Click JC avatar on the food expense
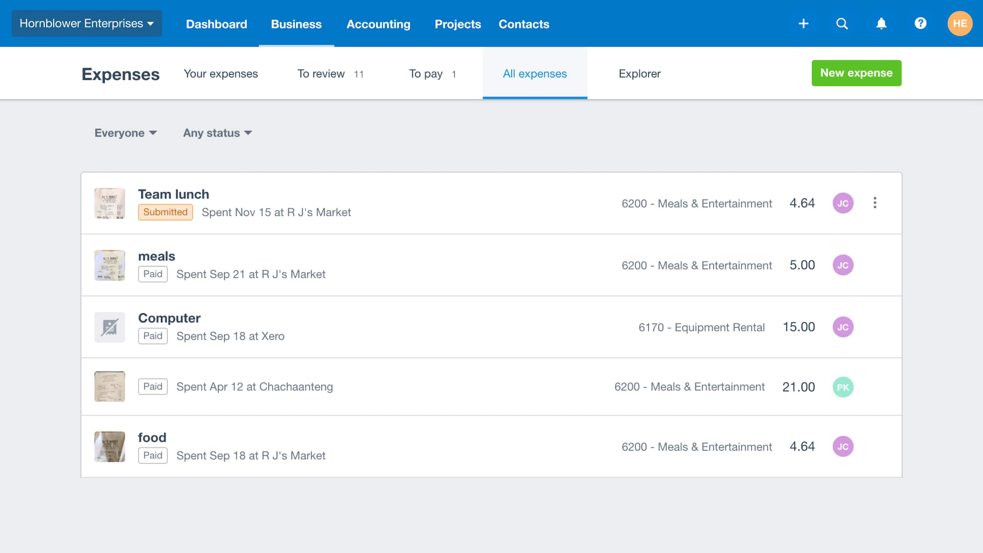 point(843,446)
